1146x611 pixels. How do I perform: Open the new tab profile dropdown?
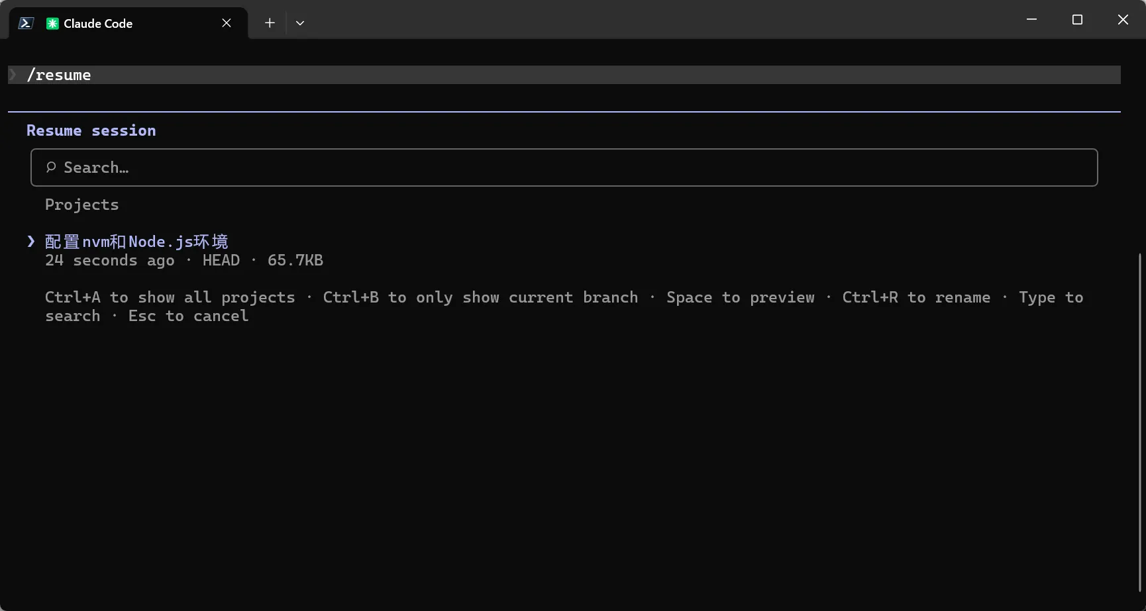(x=300, y=23)
